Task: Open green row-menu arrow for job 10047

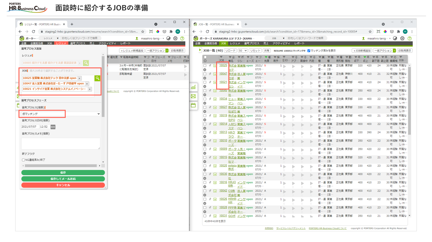Action: pyautogui.click(x=215, y=74)
